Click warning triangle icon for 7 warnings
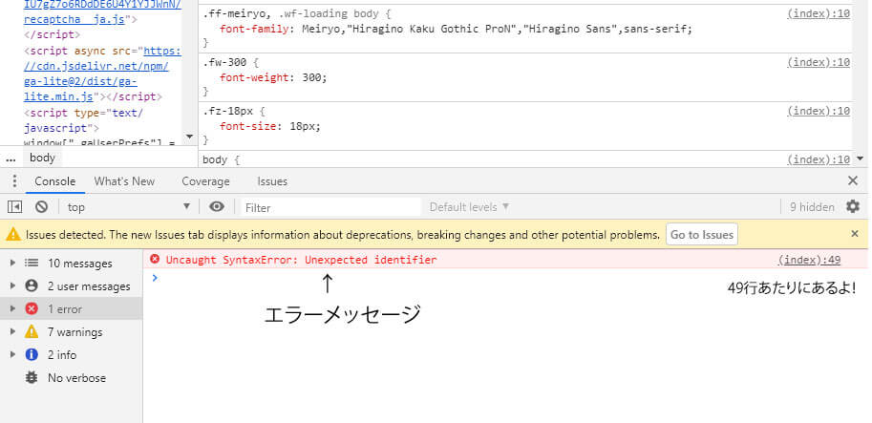Viewport: 872px width, 423px height. (32, 332)
